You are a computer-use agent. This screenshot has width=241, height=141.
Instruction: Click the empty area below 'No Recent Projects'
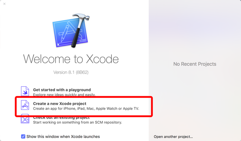point(195,100)
